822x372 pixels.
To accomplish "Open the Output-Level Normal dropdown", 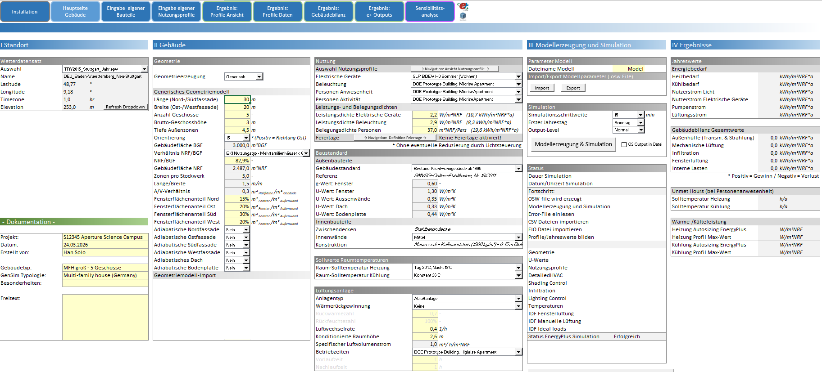I will [640, 130].
